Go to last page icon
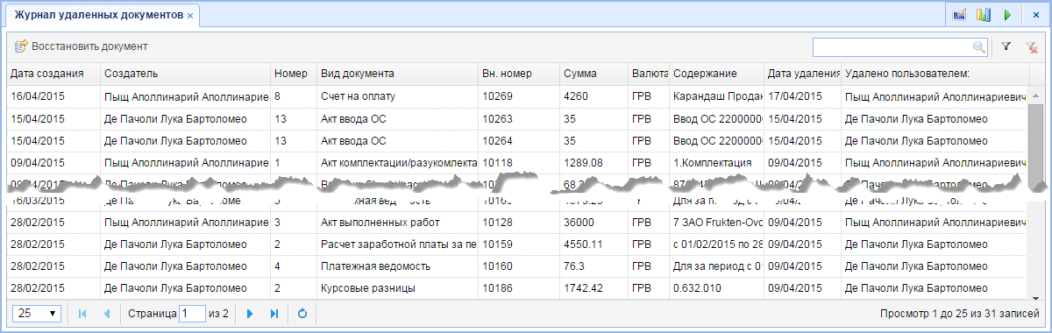 tap(274, 314)
